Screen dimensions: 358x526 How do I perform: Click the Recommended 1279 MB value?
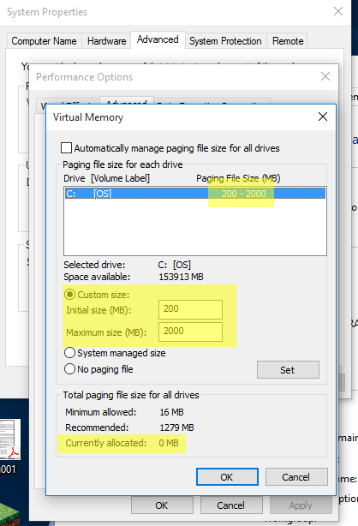176,427
